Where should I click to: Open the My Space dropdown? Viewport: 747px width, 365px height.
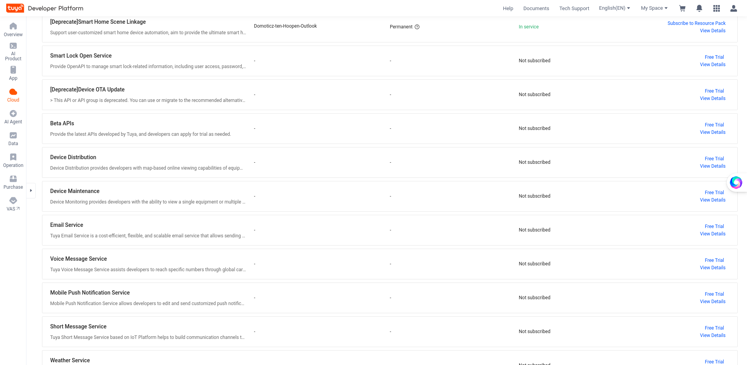654,8
